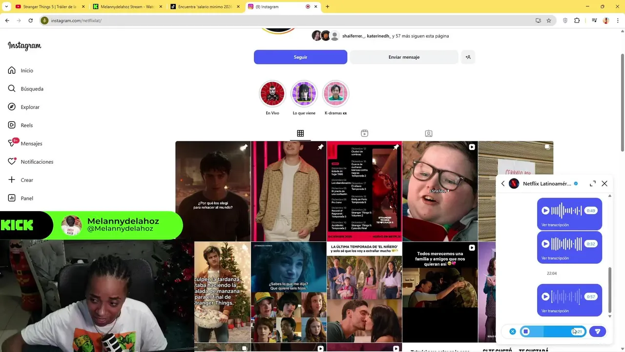Open the Explorar compass icon
This screenshot has width=625, height=352.
click(x=12, y=107)
